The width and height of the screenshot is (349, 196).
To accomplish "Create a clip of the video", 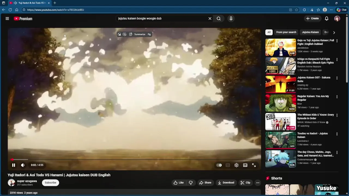I will coord(245,183).
